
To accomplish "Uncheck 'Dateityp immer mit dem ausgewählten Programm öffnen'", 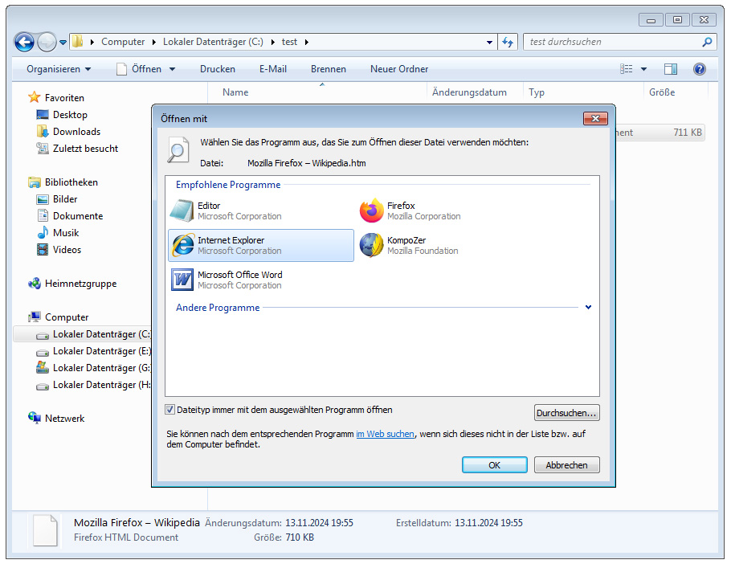I will 170,410.
